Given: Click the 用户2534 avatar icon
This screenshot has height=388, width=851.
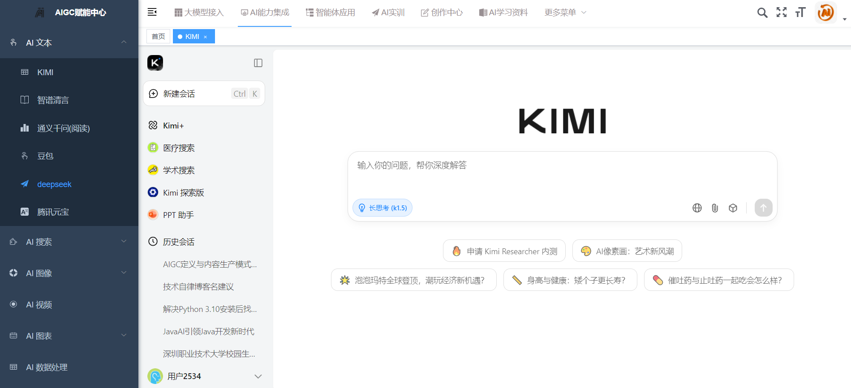Looking at the screenshot, I should [x=155, y=376].
